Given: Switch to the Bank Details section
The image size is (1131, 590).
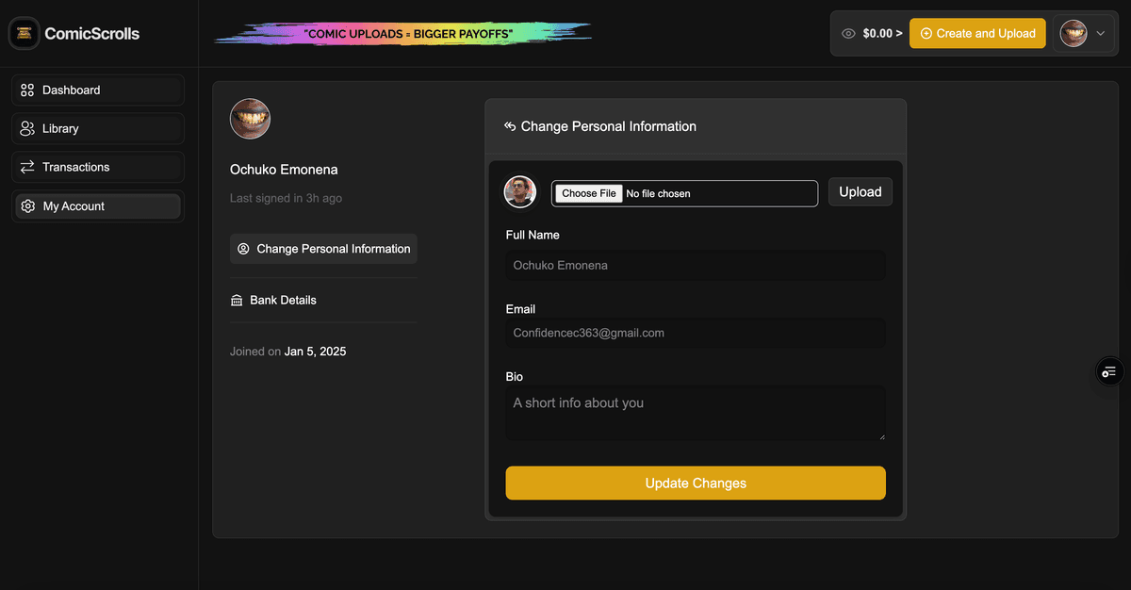Looking at the screenshot, I should tap(282, 299).
